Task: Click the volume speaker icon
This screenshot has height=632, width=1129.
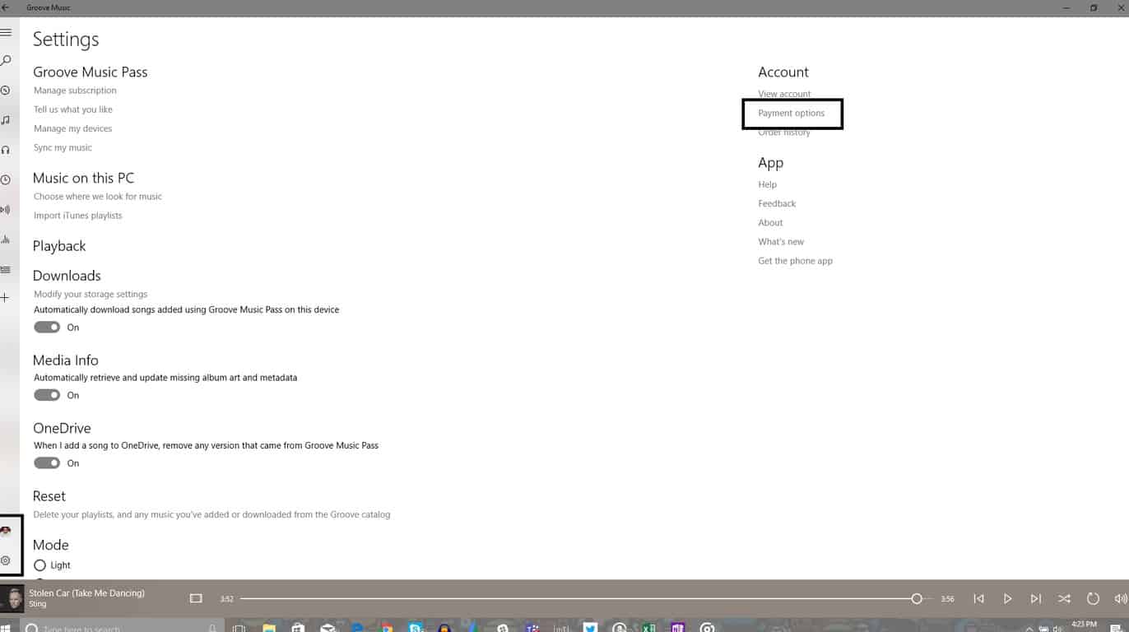Action: tap(1121, 598)
